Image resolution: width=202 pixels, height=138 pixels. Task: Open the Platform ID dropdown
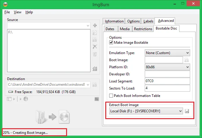[167, 67]
